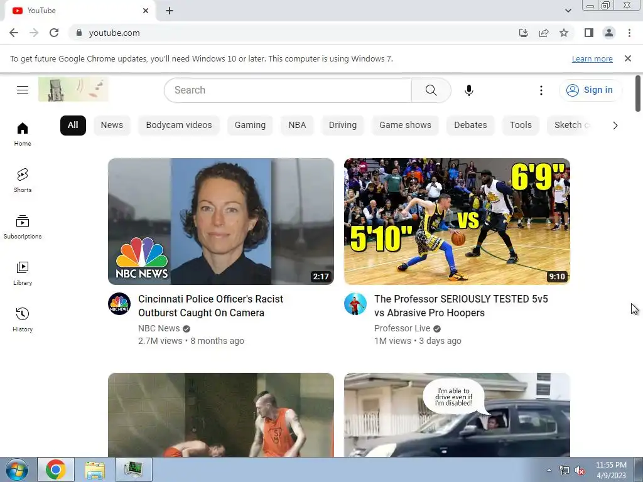Select the Bodycam videos chip
643x482 pixels.
pyautogui.click(x=179, y=125)
